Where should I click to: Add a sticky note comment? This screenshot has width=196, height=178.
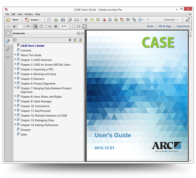click(92, 20)
